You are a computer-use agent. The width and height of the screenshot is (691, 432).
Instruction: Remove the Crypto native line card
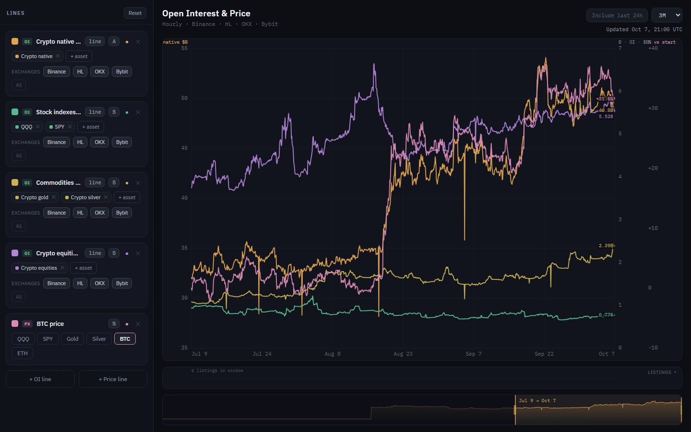138,42
